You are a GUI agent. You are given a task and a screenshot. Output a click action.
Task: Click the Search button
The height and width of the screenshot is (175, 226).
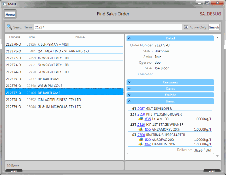click(214, 27)
